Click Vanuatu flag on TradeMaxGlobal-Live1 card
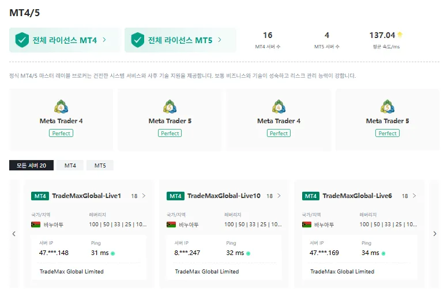 click(x=36, y=225)
